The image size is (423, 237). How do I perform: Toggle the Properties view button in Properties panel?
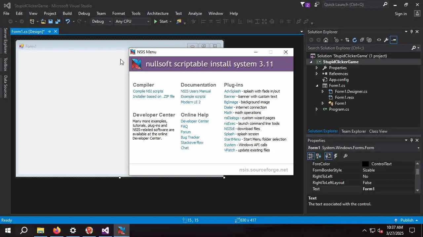328,156
